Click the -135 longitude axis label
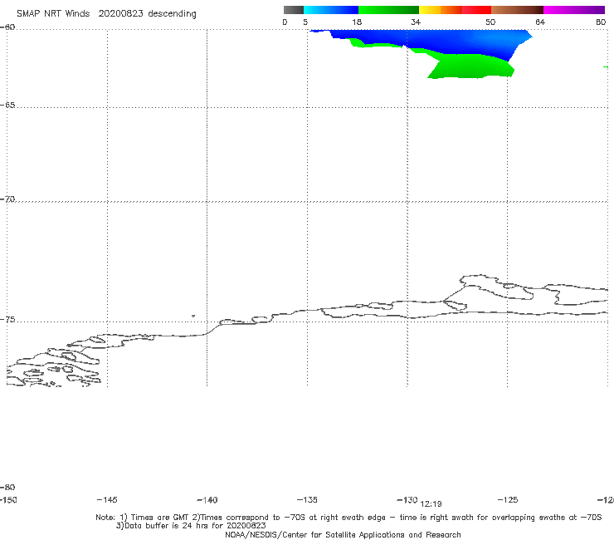 (307, 499)
